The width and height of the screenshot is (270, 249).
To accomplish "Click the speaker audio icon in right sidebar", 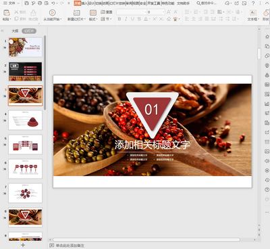I will tap(267, 161).
